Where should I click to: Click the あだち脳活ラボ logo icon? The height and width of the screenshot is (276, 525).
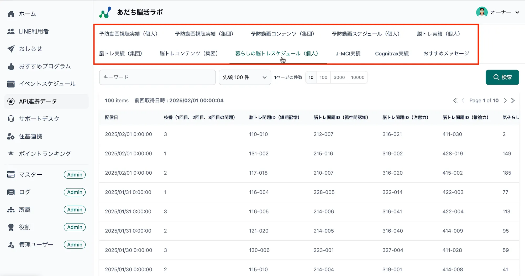pyautogui.click(x=105, y=12)
